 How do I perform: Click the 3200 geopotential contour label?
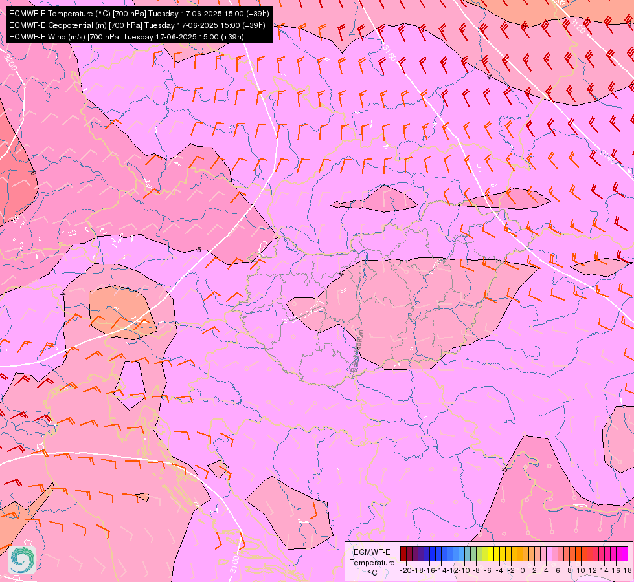10,61
